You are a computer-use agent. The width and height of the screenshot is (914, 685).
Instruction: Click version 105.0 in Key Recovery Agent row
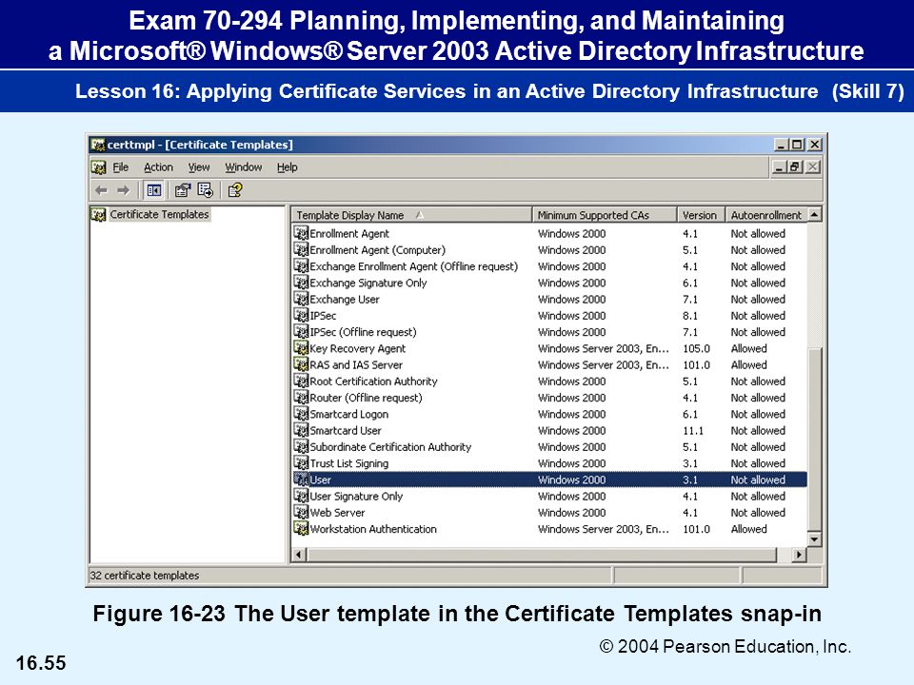pyautogui.click(x=696, y=348)
